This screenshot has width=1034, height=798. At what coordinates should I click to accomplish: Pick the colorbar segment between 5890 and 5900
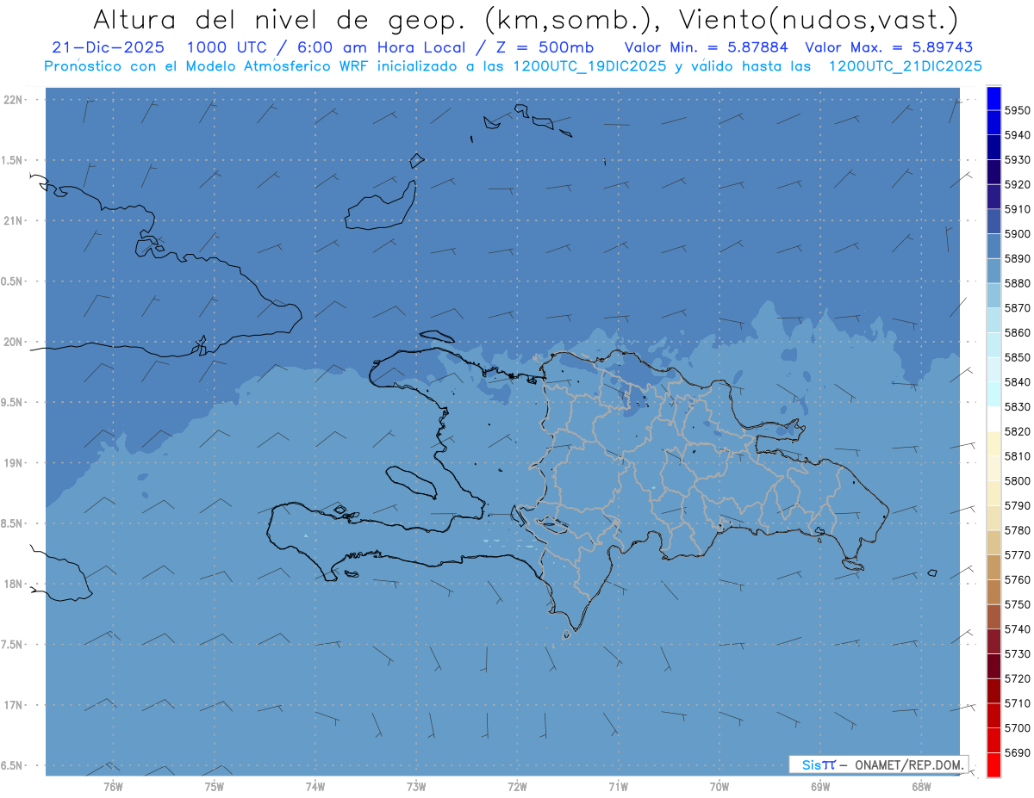pos(994,246)
